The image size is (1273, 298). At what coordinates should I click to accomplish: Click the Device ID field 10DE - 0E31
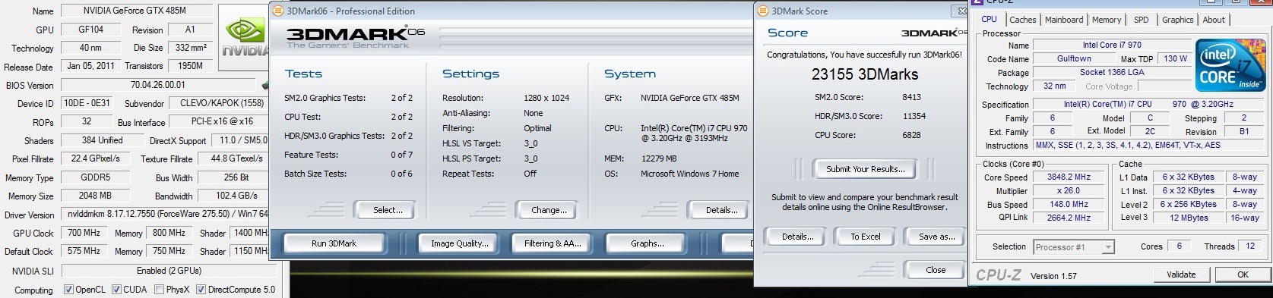[87, 103]
